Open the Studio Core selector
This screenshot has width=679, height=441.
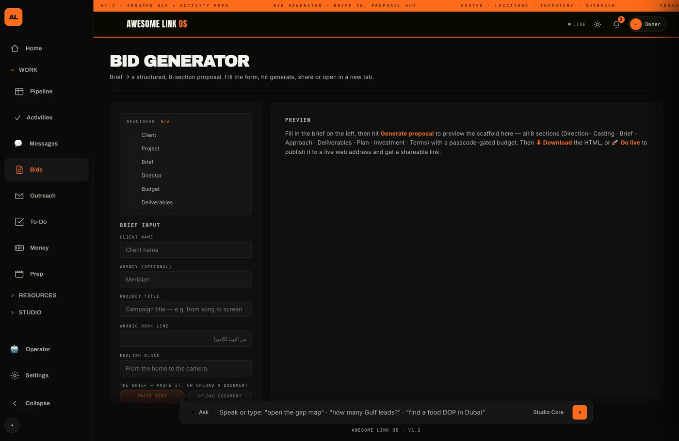(548, 412)
